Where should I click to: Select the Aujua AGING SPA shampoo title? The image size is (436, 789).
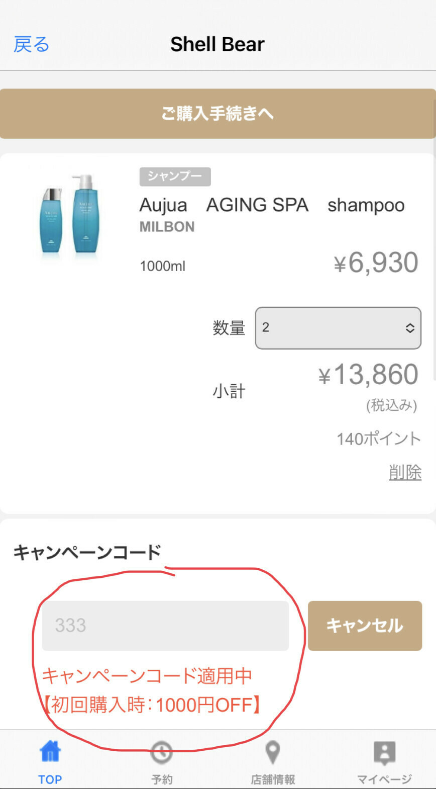pyautogui.click(x=272, y=205)
